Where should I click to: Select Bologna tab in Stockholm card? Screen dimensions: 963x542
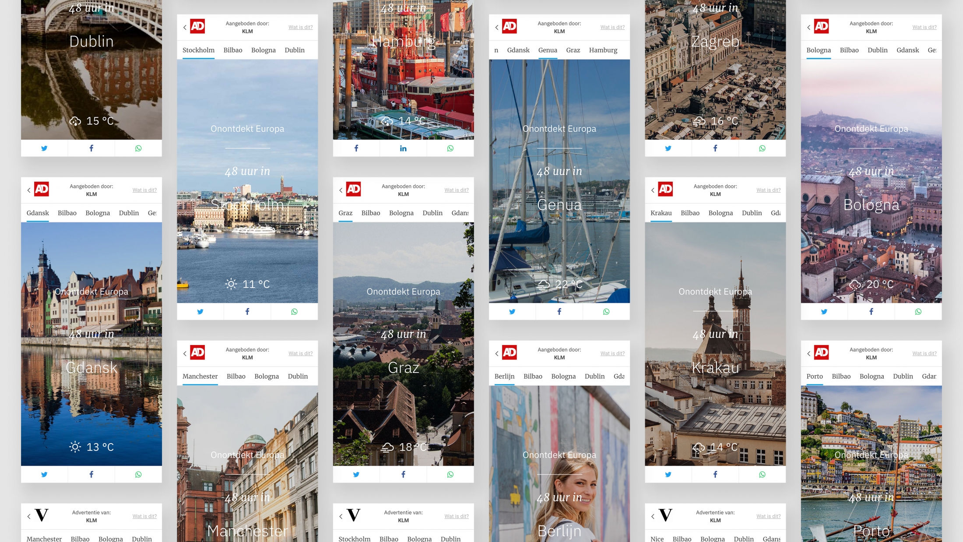click(x=263, y=50)
